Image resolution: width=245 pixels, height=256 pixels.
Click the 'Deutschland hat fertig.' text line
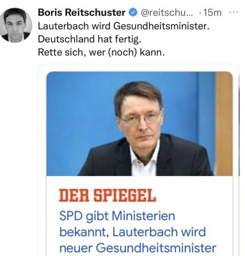tap(90, 39)
